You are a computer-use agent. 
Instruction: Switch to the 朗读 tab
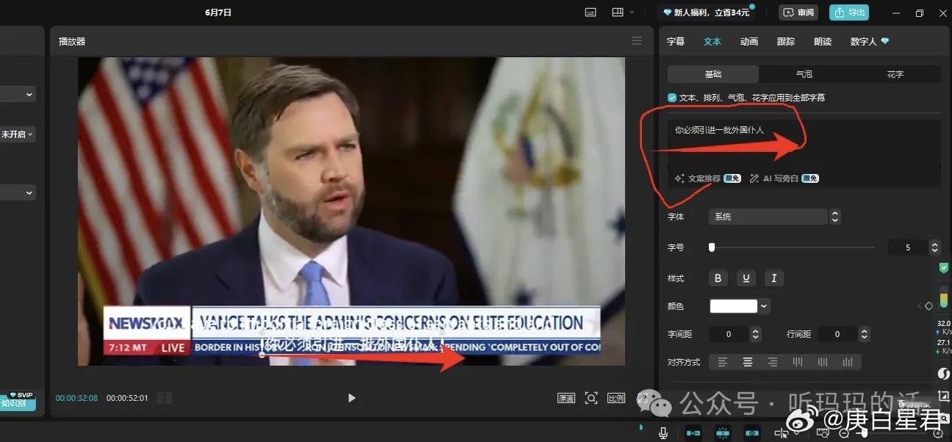tap(823, 42)
